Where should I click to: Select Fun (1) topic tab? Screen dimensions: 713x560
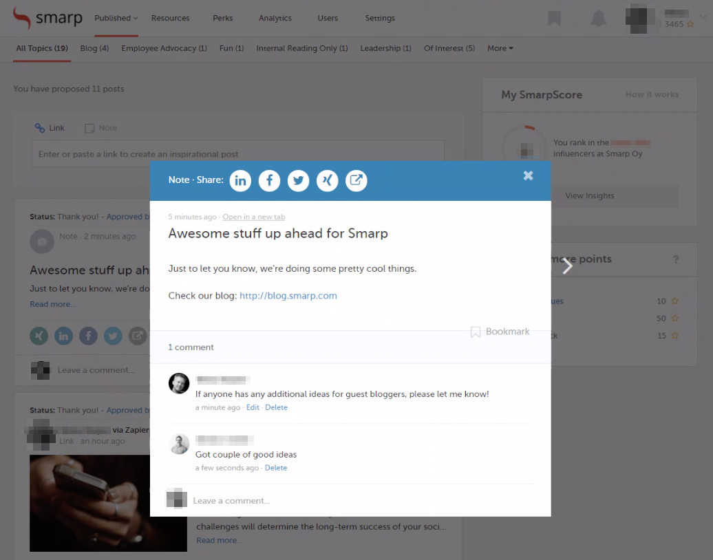(x=231, y=48)
